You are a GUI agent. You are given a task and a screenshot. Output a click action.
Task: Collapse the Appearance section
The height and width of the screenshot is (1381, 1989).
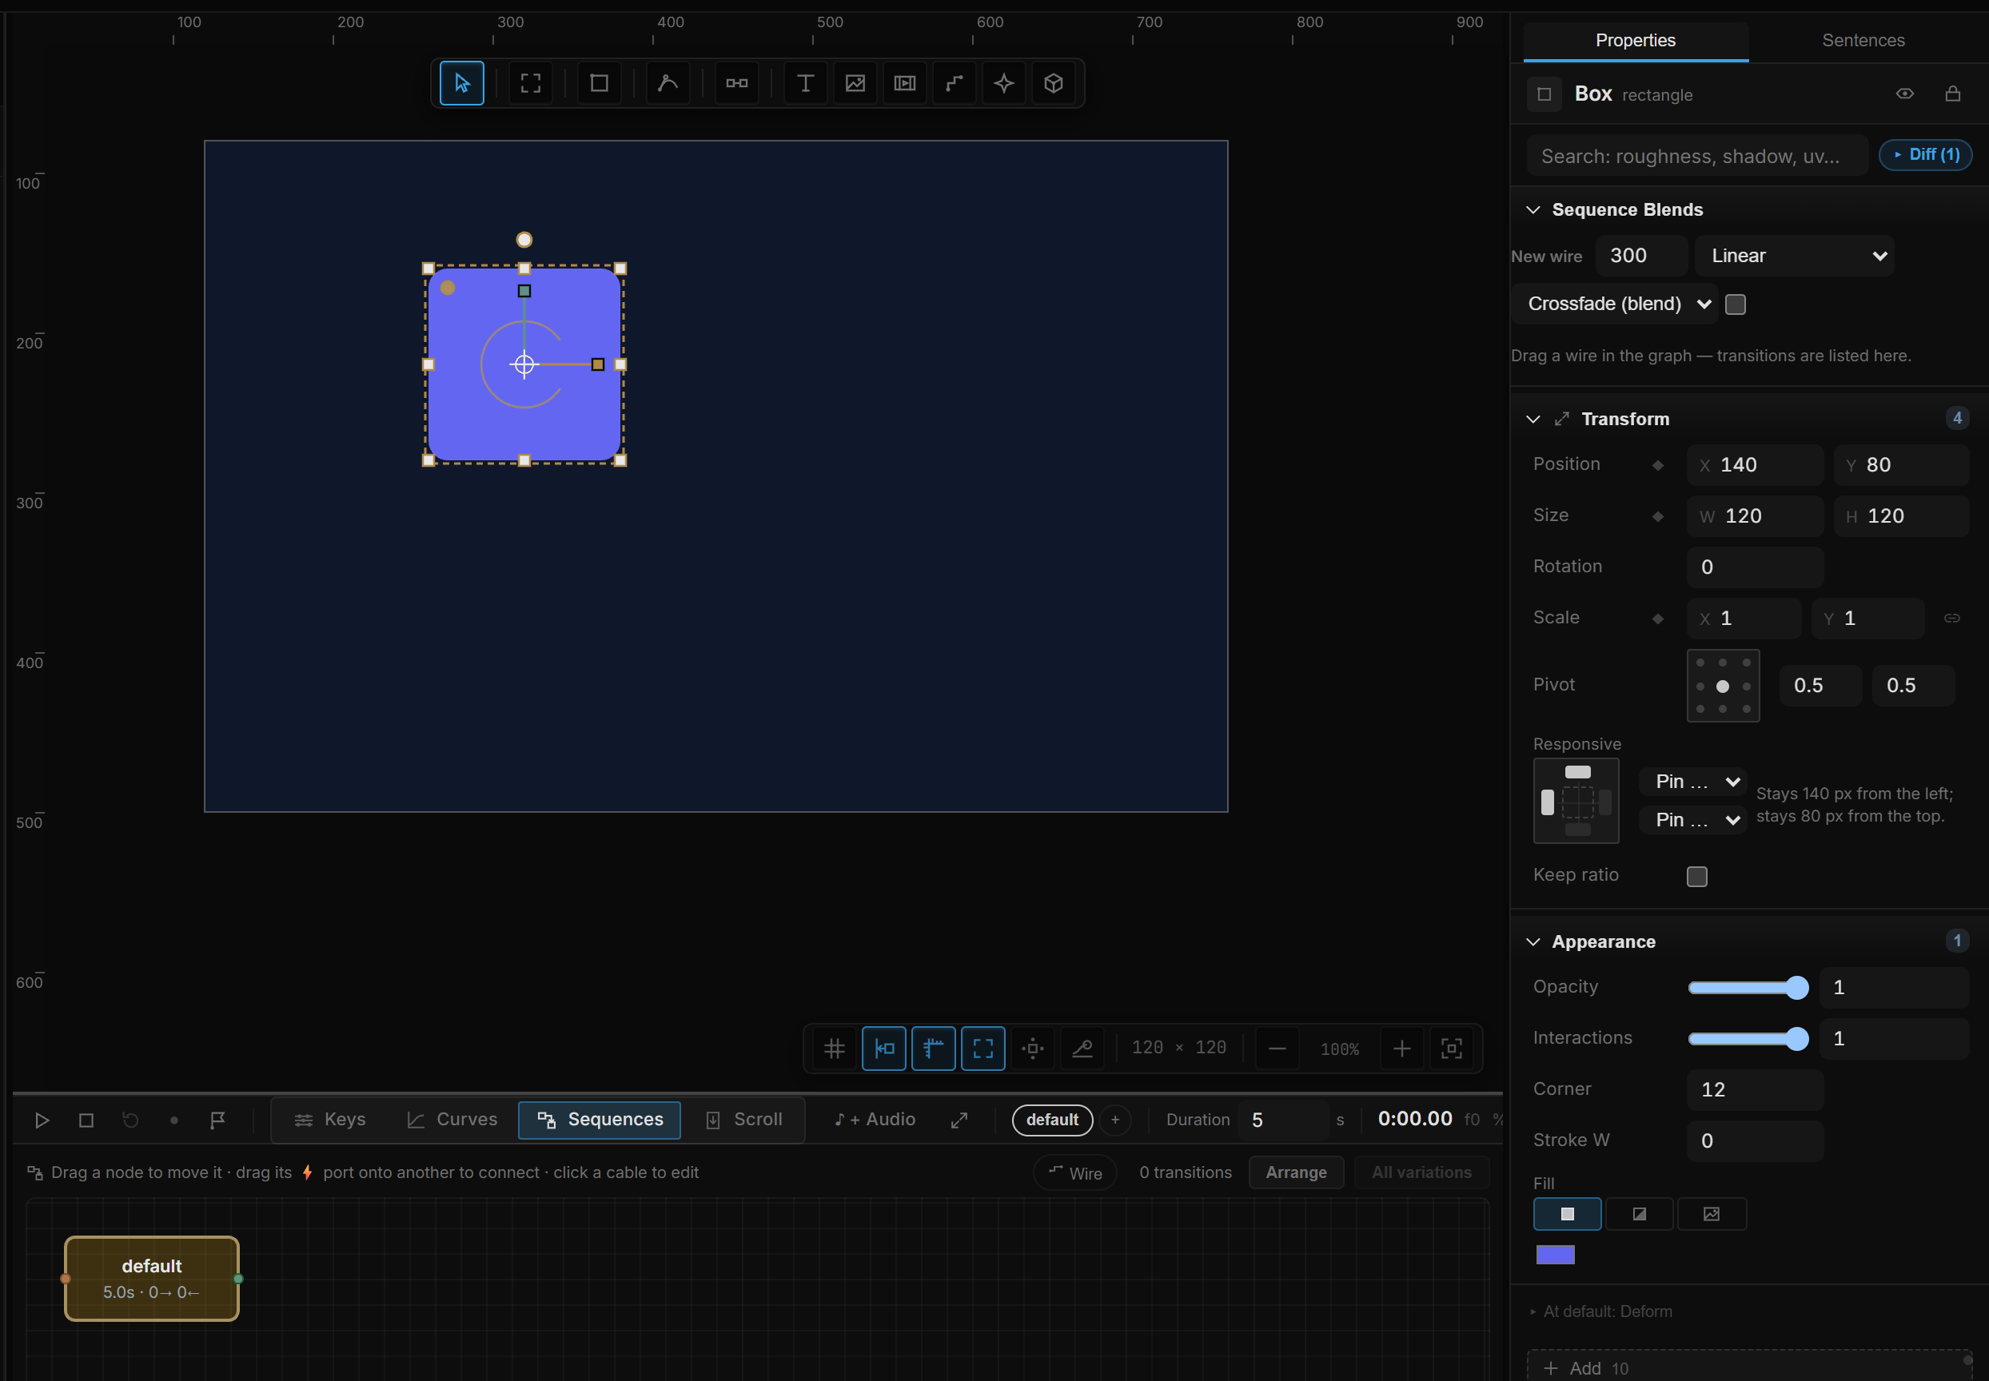point(1533,942)
